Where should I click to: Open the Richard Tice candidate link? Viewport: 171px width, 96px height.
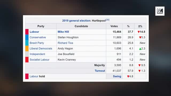click(65, 43)
